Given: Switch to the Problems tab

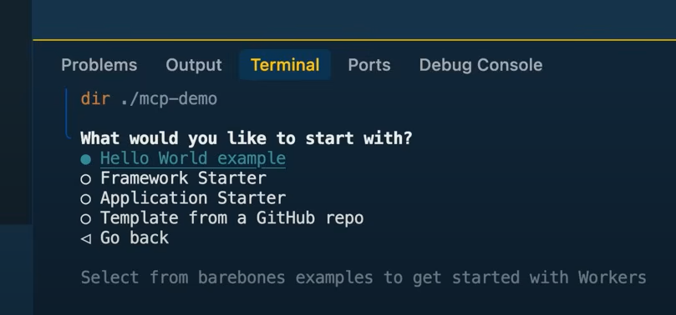Looking at the screenshot, I should (99, 65).
